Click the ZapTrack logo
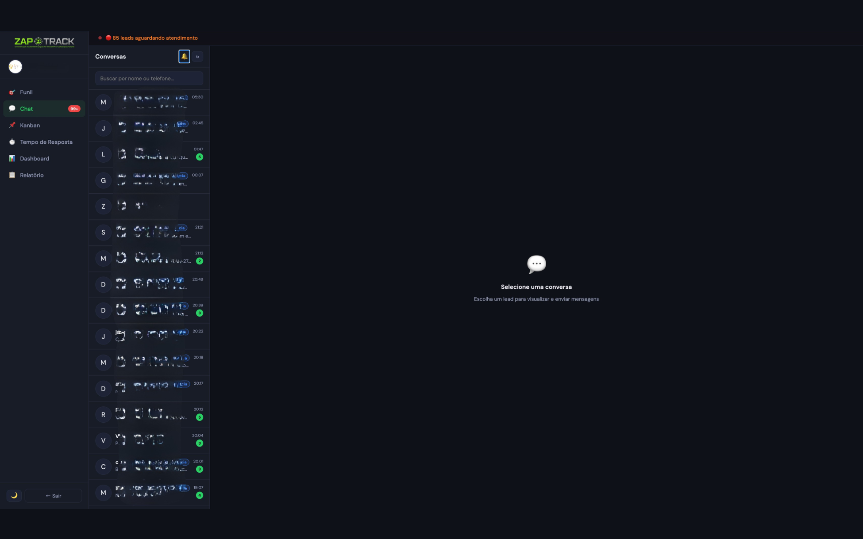This screenshot has height=539, width=863. point(44,42)
